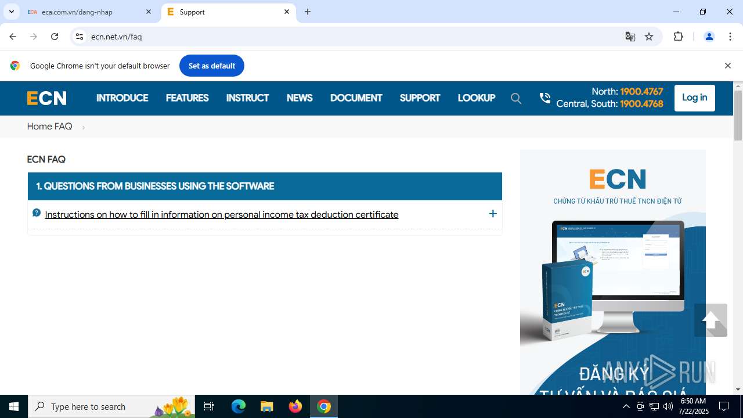Open the Chrome extensions puzzle icon
This screenshot has width=743, height=418.
(678, 37)
